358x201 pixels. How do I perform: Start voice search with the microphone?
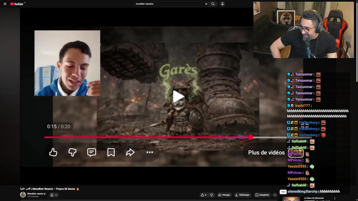[x=222, y=4]
